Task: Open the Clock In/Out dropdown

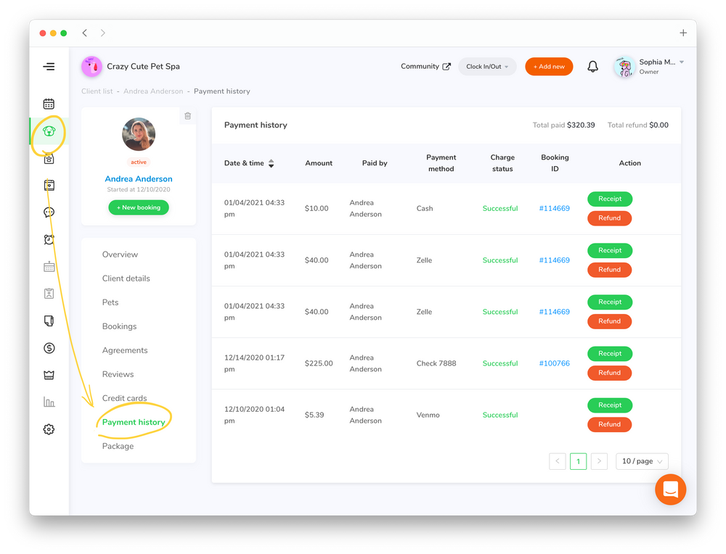Action: (487, 66)
